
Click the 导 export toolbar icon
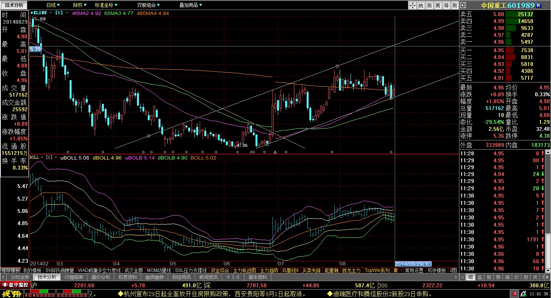[446, 5]
